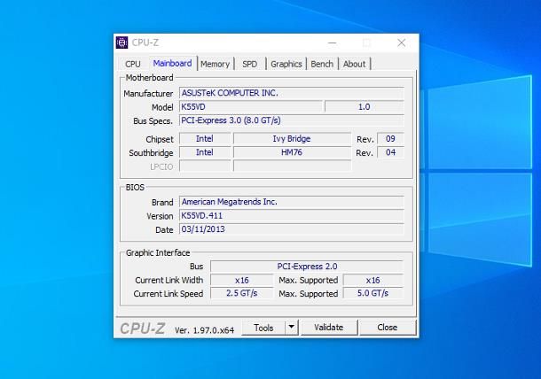Click the Graphic Interface Bus PCI-Express 2.0
Image resolution: width=541 pixels, height=379 pixels.
(x=307, y=267)
